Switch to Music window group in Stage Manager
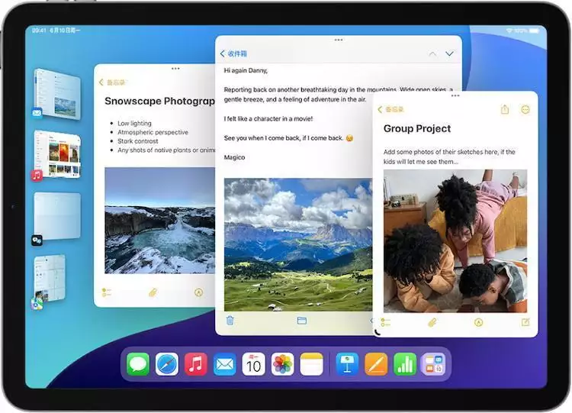The width and height of the screenshot is (572, 413). tap(57, 155)
